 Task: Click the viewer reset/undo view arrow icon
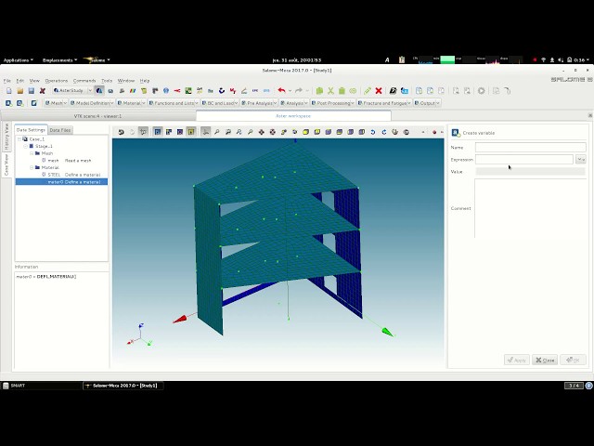(x=121, y=132)
